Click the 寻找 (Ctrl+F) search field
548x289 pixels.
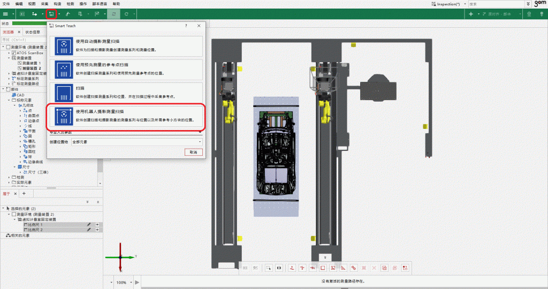tap(24, 40)
